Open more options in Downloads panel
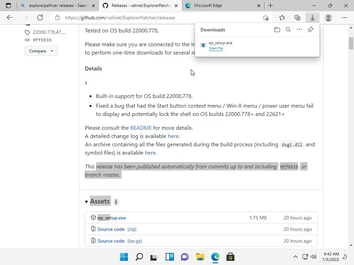This screenshot has height=265, width=354. point(299,30)
